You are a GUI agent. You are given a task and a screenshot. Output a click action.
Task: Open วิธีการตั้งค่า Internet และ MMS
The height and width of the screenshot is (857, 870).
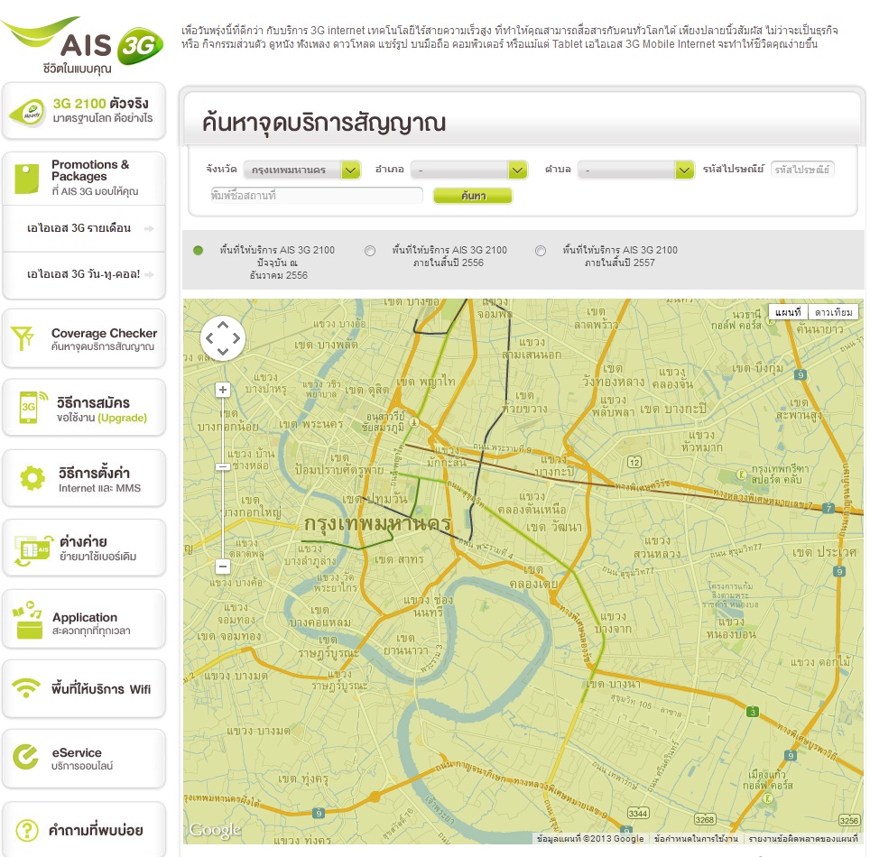84,478
